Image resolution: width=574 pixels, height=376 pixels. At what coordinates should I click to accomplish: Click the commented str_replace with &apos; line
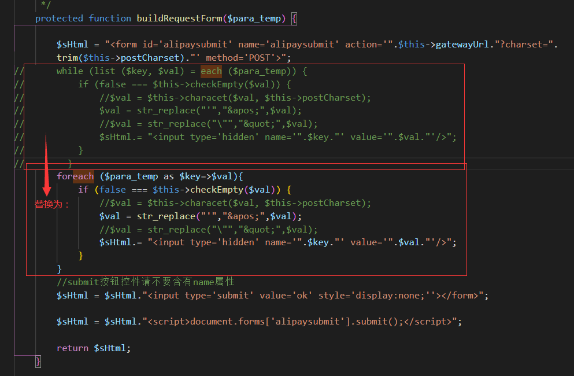pyautogui.click(x=200, y=110)
